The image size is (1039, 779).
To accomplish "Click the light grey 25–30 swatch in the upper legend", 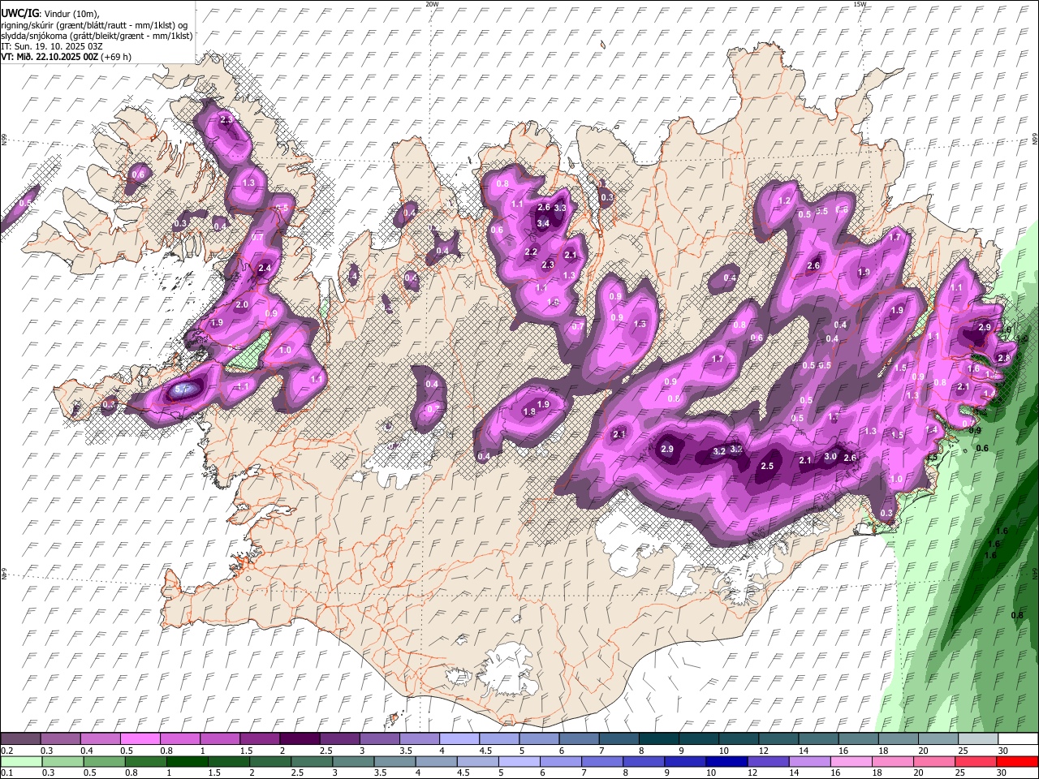I will click(978, 739).
